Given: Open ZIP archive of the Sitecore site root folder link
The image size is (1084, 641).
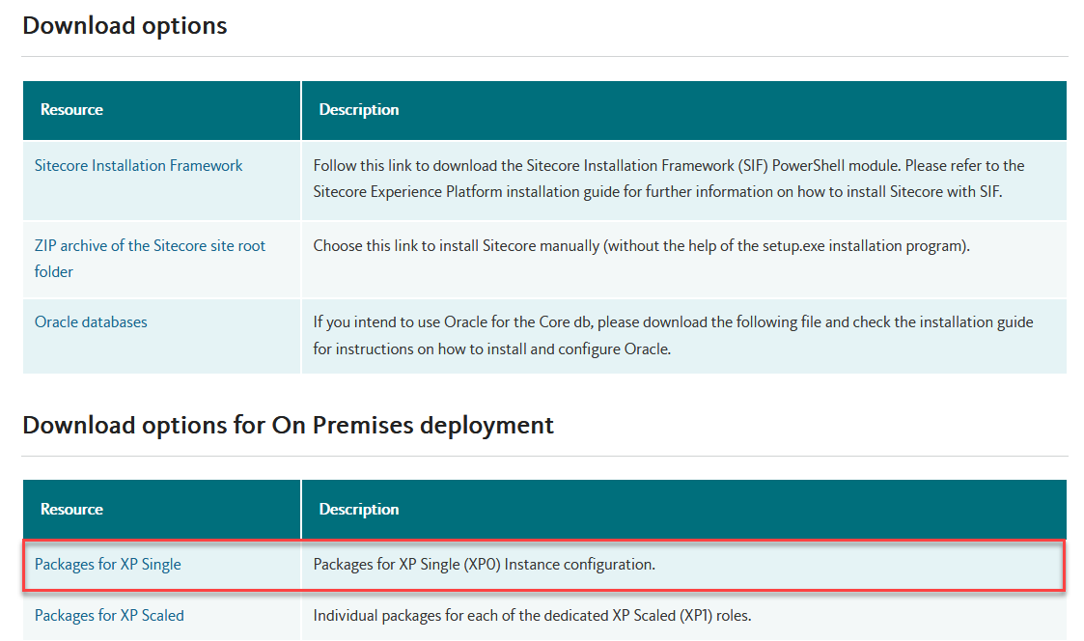Looking at the screenshot, I should click(x=150, y=259).
